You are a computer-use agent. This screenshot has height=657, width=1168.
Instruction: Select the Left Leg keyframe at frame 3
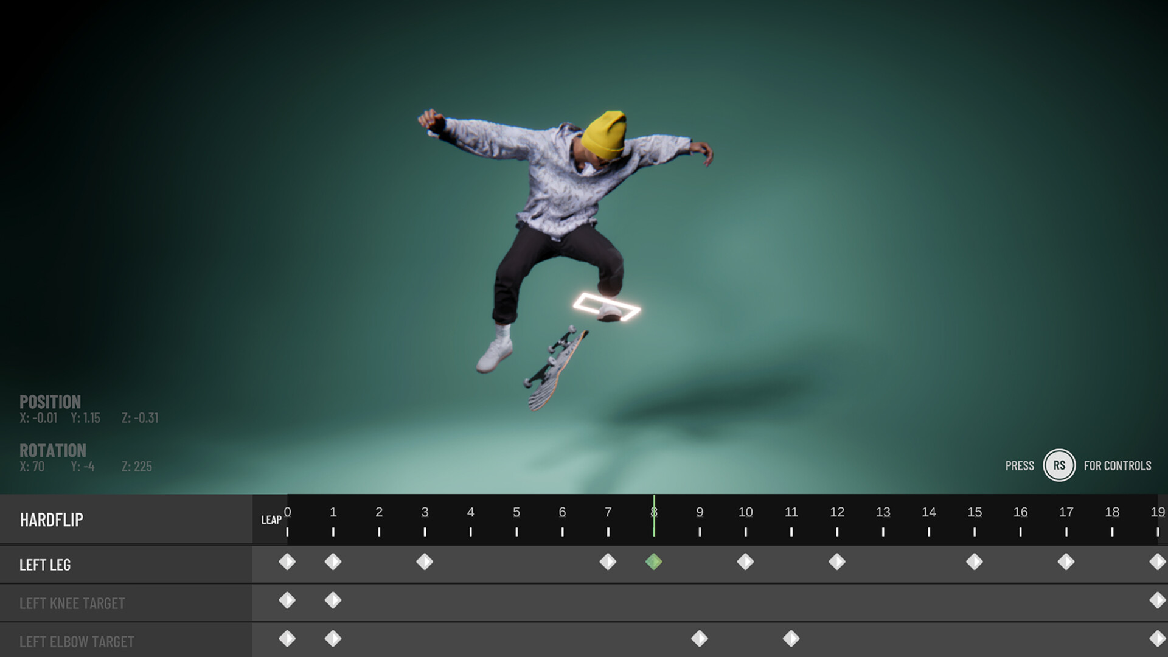coord(425,563)
